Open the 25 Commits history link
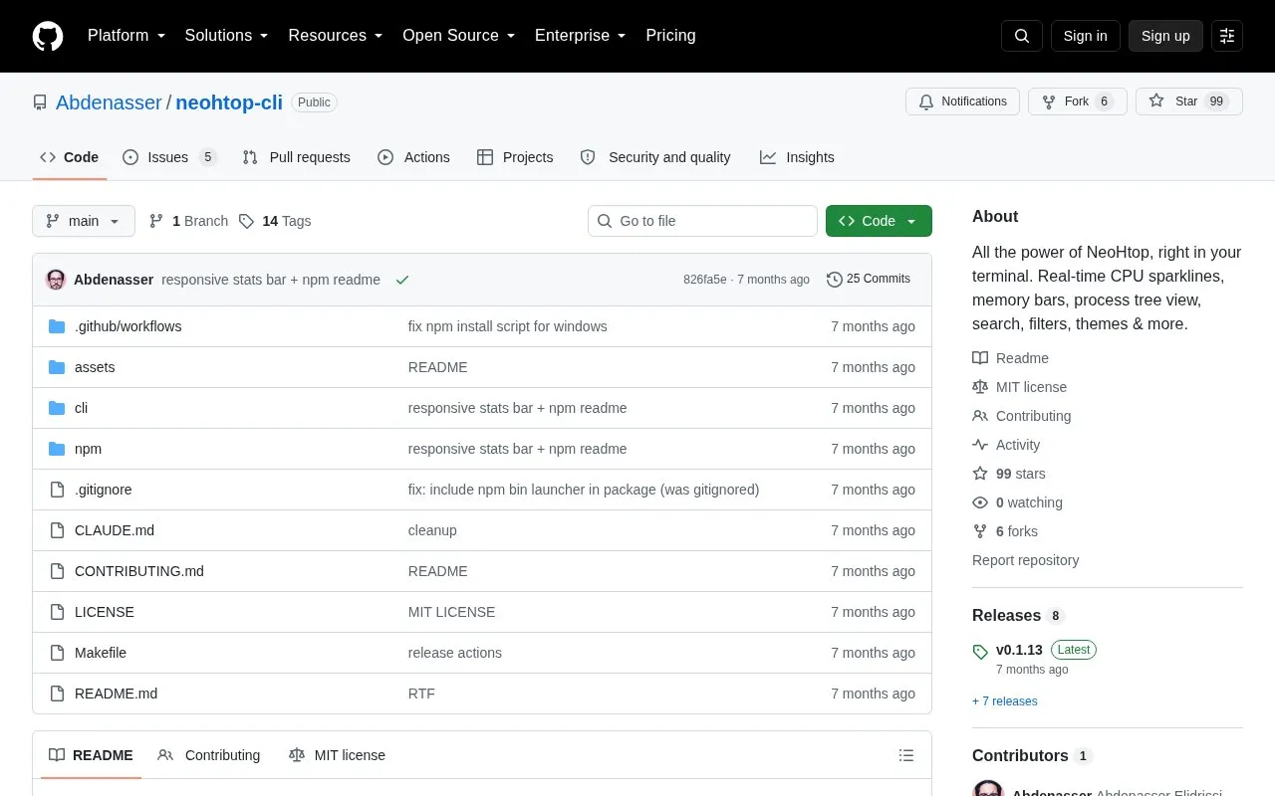This screenshot has height=796, width=1275. [x=869, y=280]
